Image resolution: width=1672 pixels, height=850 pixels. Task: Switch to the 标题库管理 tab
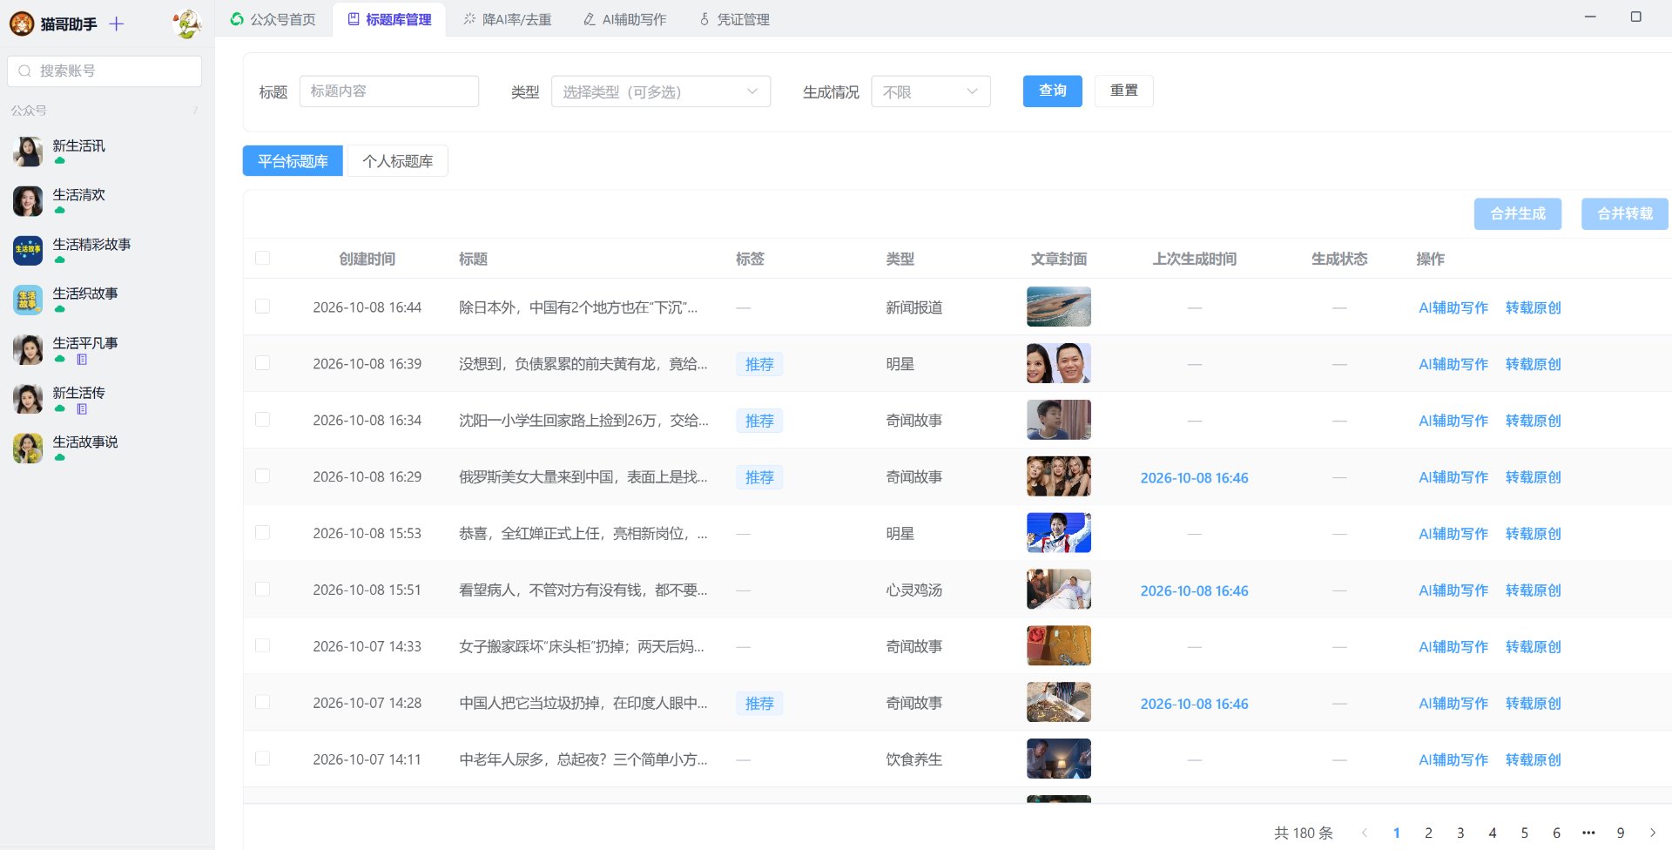click(389, 19)
